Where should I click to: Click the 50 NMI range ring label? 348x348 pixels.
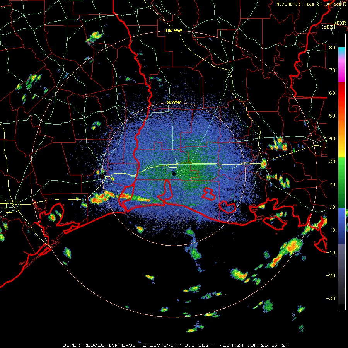[174, 102]
